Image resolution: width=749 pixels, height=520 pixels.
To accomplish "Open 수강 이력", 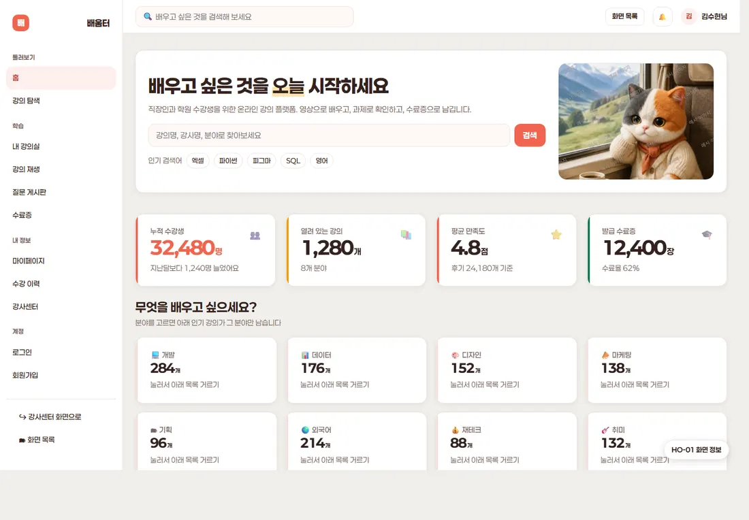I will coord(61,284).
